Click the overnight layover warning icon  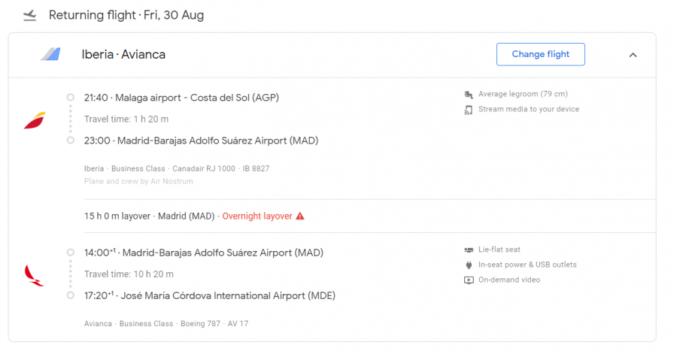point(300,216)
